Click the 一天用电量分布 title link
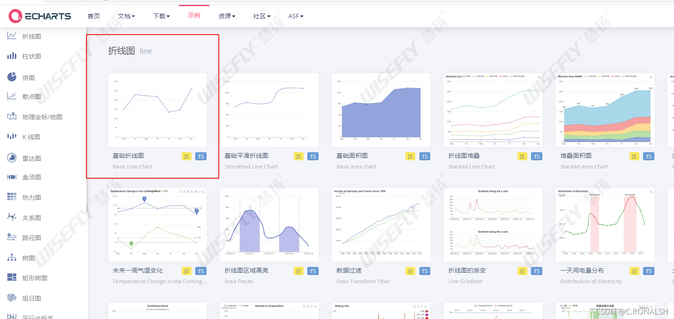674x319 pixels. pyautogui.click(x=582, y=271)
